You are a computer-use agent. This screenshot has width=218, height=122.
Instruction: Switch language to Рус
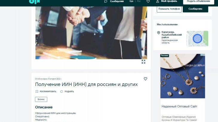(x=139, y=1)
